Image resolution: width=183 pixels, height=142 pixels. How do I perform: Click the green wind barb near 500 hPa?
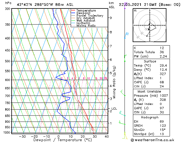point(126,58)
